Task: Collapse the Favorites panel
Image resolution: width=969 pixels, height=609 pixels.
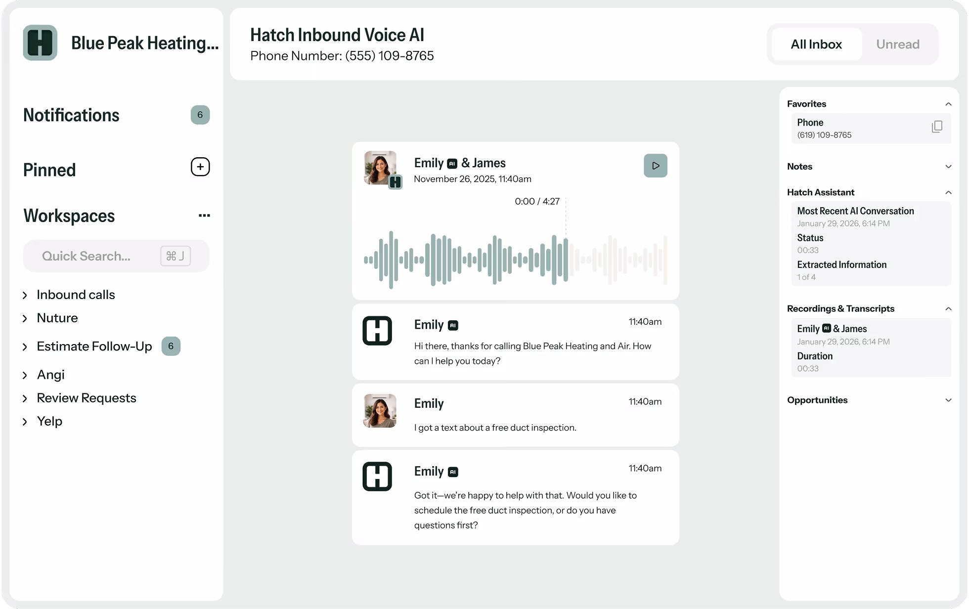Action: coord(948,104)
